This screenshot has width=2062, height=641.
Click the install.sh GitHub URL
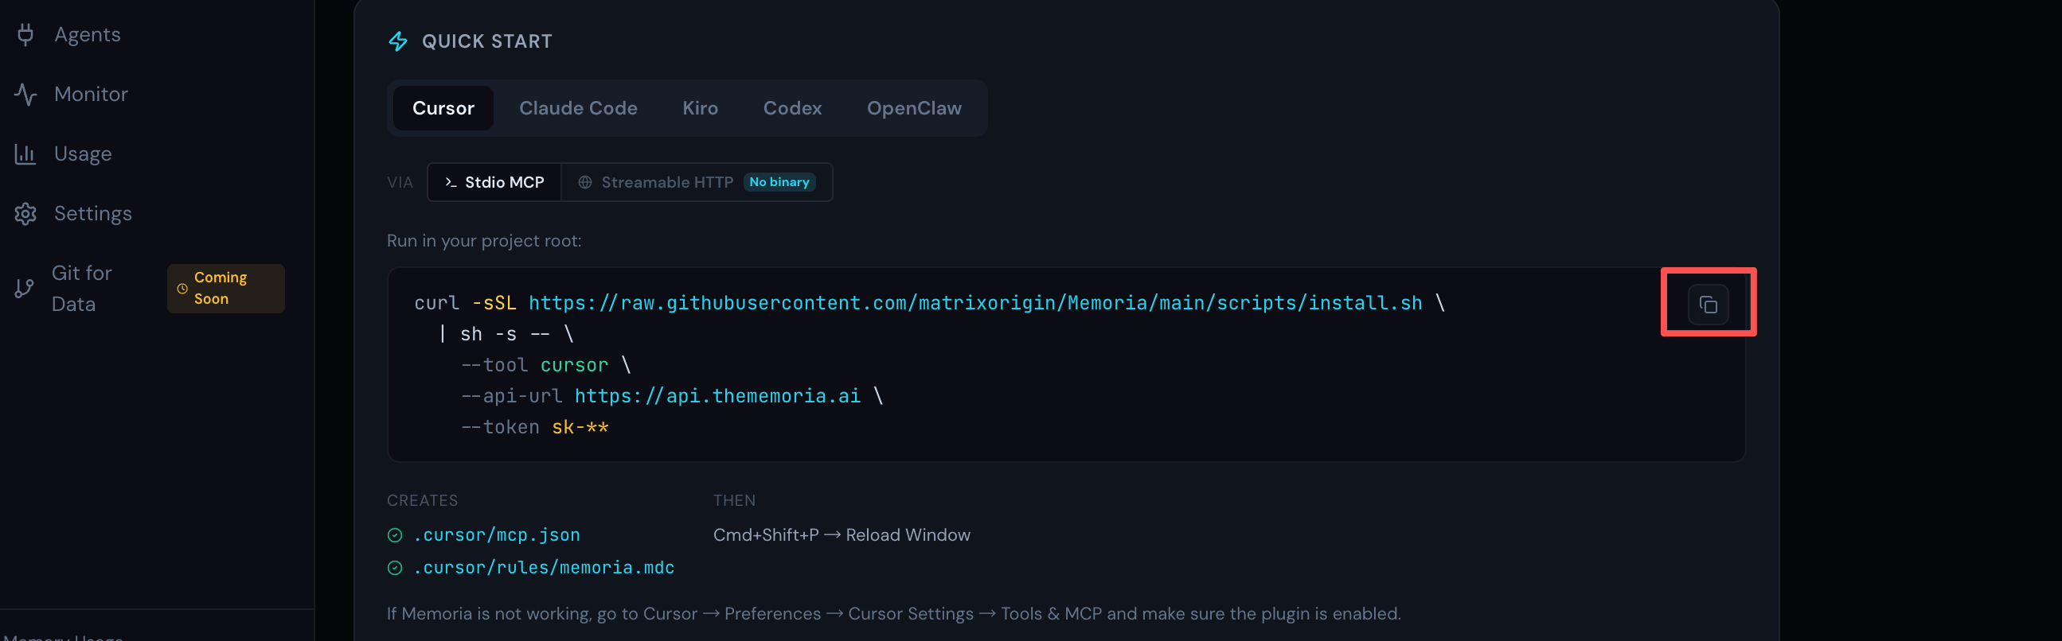[x=975, y=303]
